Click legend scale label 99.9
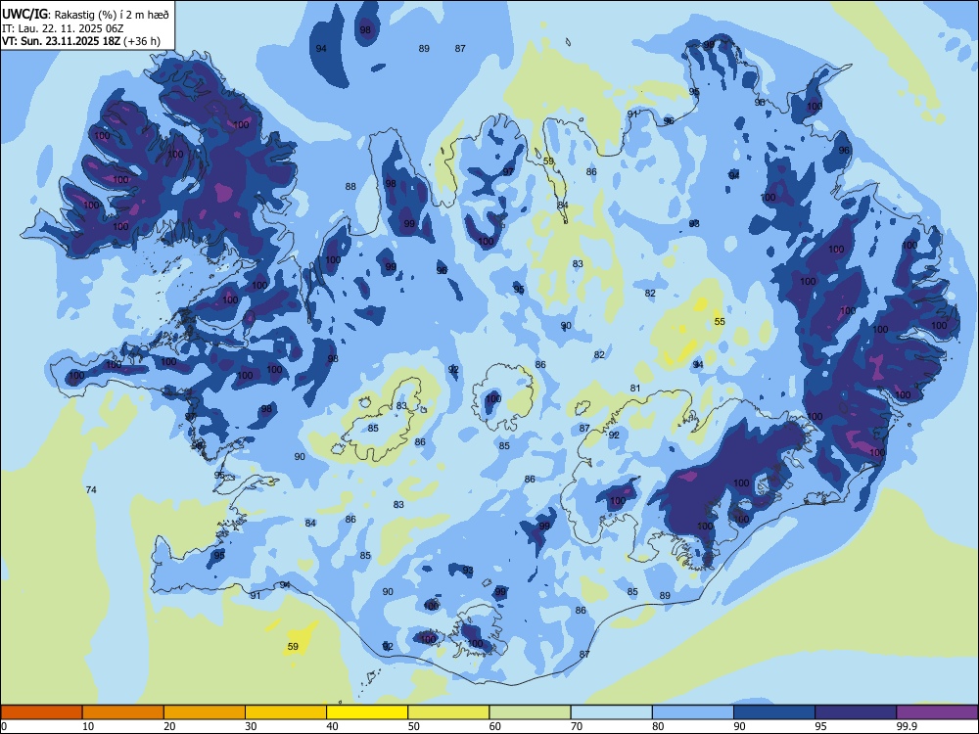The height and width of the screenshot is (734, 979). [907, 726]
